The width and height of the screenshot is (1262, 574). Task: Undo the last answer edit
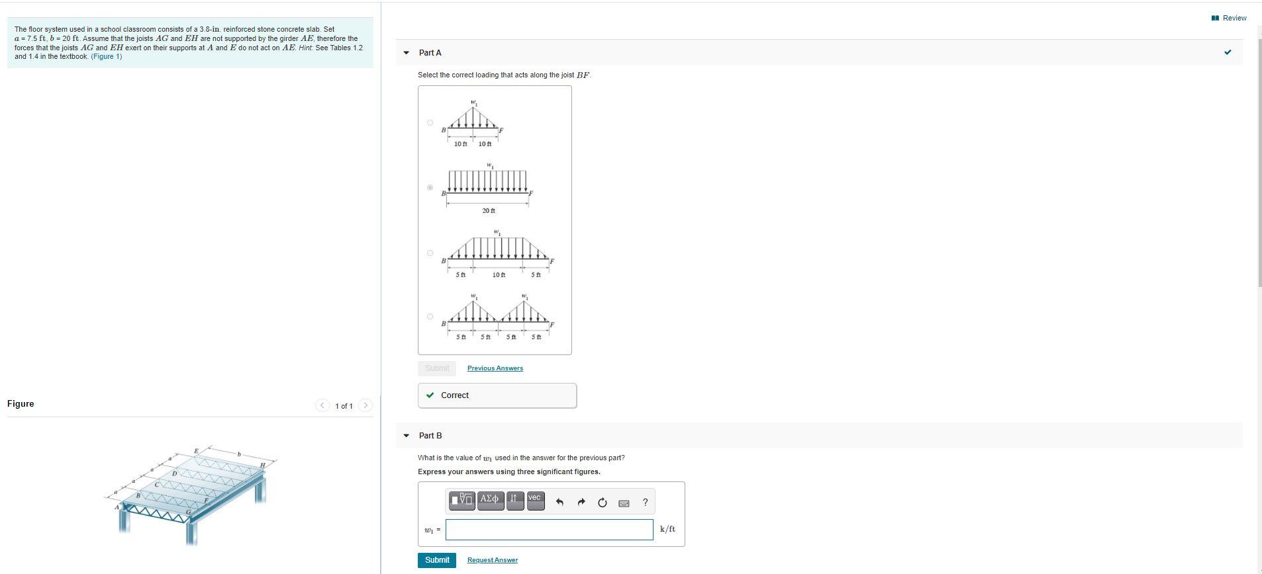tap(559, 503)
